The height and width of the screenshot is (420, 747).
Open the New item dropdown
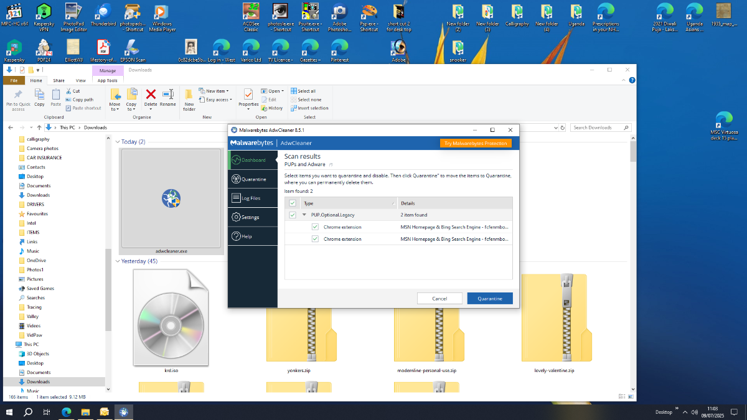click(x=214, y=91)
